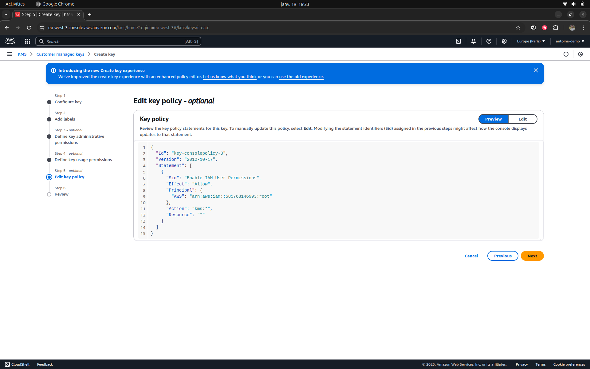
Task: Click the AWS logo home icon
Action: click(x=10, y=41)
